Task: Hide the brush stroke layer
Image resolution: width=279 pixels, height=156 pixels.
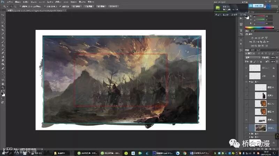Action: [x=247, y=120]
